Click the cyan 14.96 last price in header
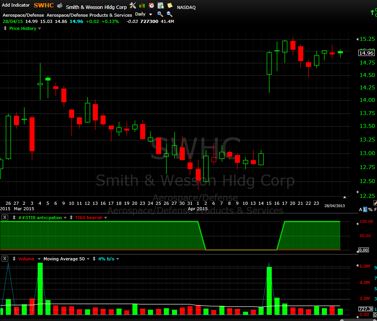This screenshot has height=321, width=377. coord(76,21)
